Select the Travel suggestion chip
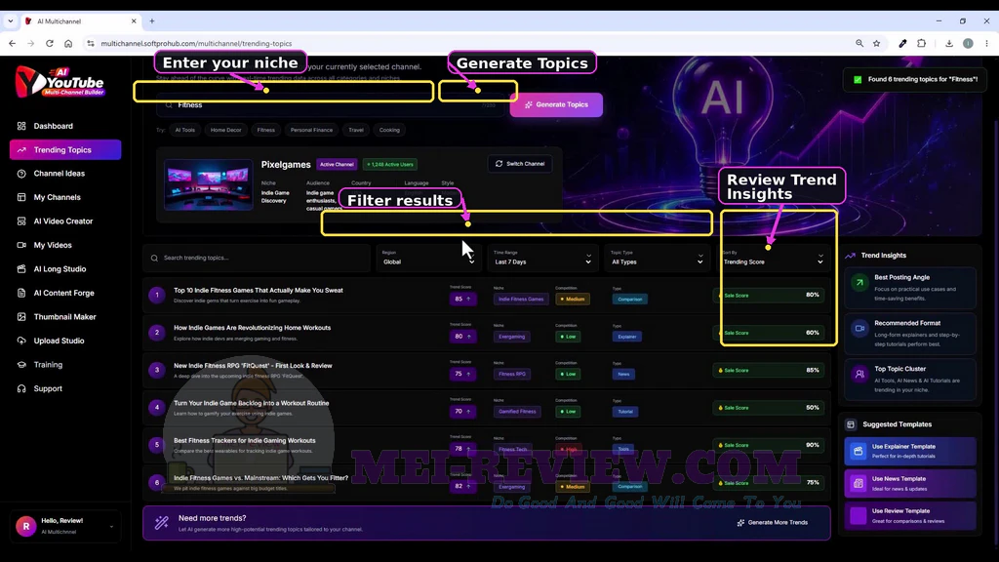The width and height of the screenshot is (999, 562). click(x=356, y=130)
